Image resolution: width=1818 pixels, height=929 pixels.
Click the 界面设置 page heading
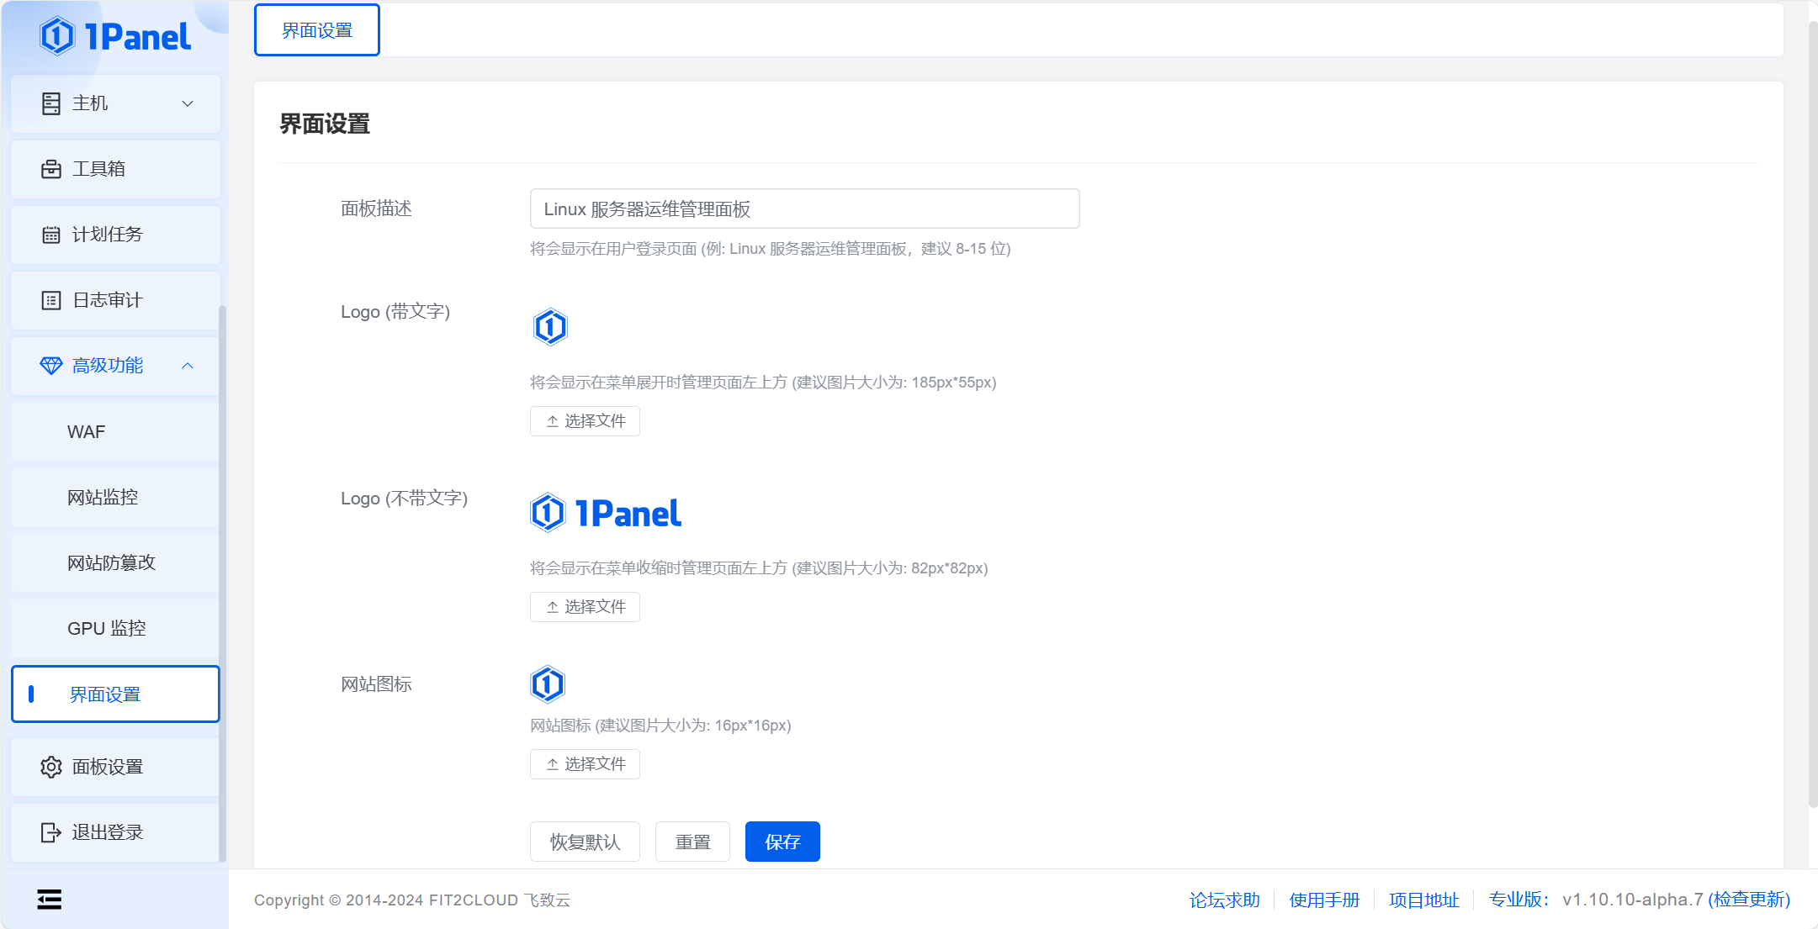(325, 124)
